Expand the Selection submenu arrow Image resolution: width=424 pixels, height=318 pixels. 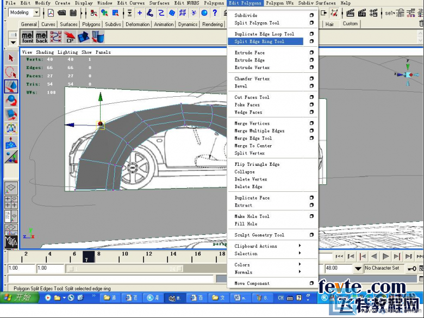point(300,254)
